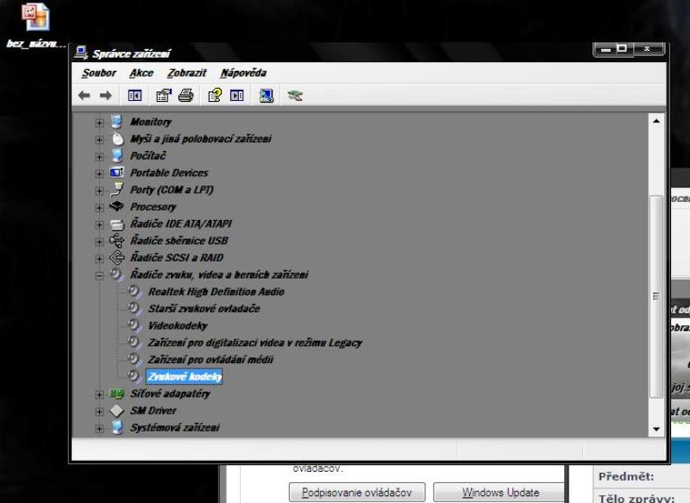Open Properties toolbar icon
This screenshot has height=503, width=690.
pyautogui.click(x=164, y=96)
